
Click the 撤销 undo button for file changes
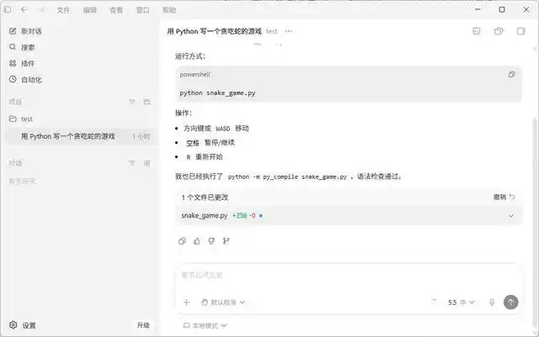pos(504,197)
